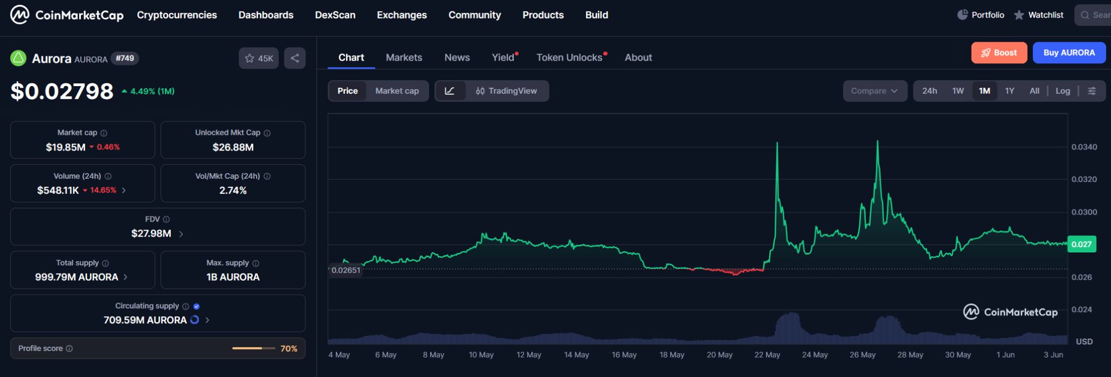The image size is (1111, 377).
Task: Show Vol/Mkt Cap (24h) info icon
Action: coord(267,176)
